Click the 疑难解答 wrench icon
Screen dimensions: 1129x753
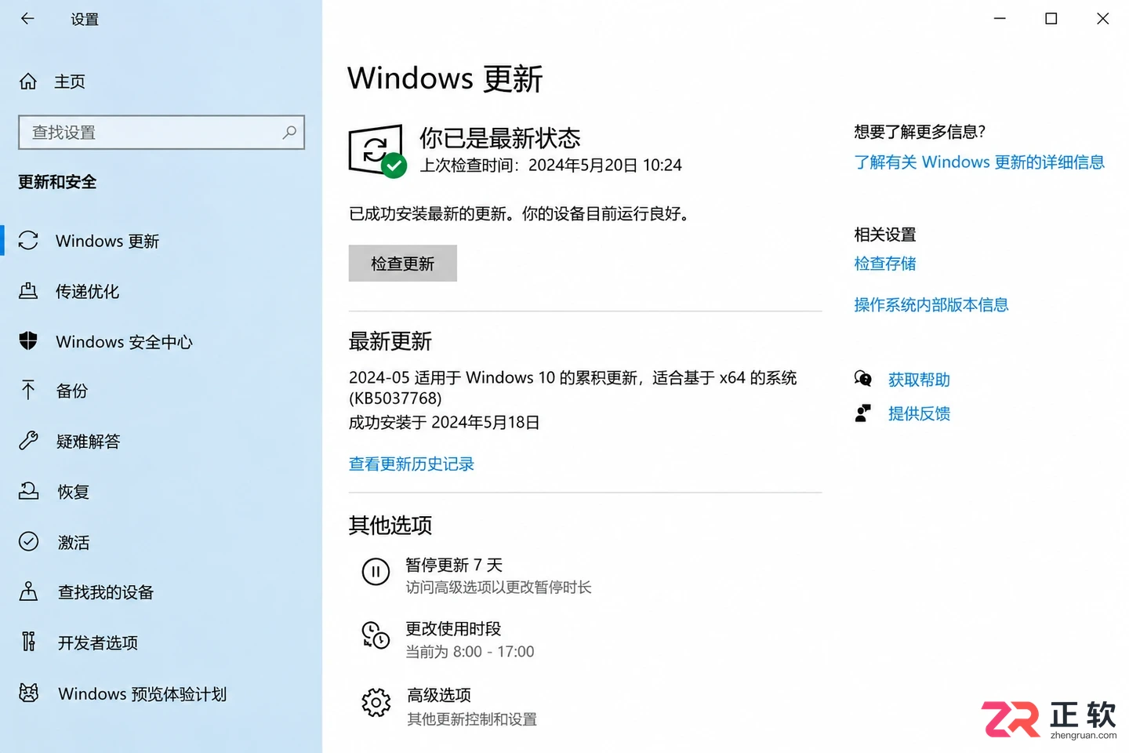point(28,441)
